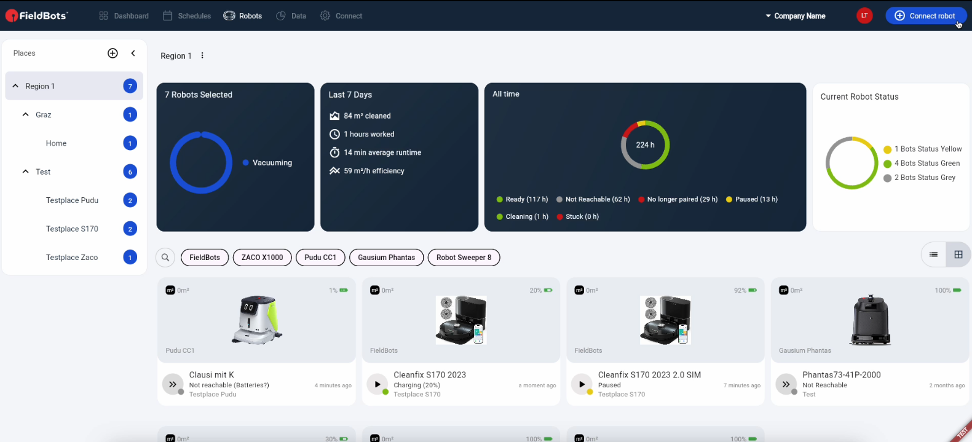Click the search magnifier icon
The width and height of the screenshot is (972, 442).
click(x=165, y=258)
